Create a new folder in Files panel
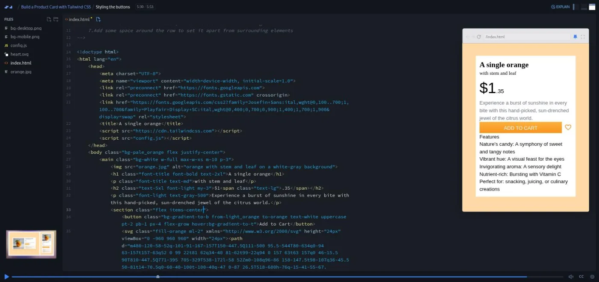The width and height of the screenshot is (599, 282). tap(56, 19)
